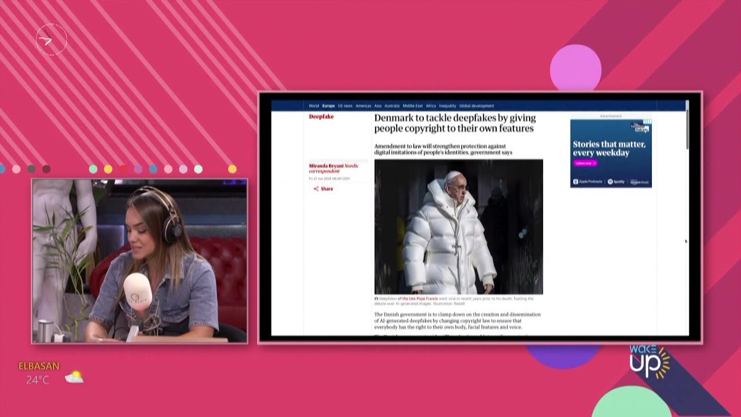The width and height of the screenshot is (741, 417).
Task: Click the Amazon Music logo in ad
Action: click(x=640, y=181)
